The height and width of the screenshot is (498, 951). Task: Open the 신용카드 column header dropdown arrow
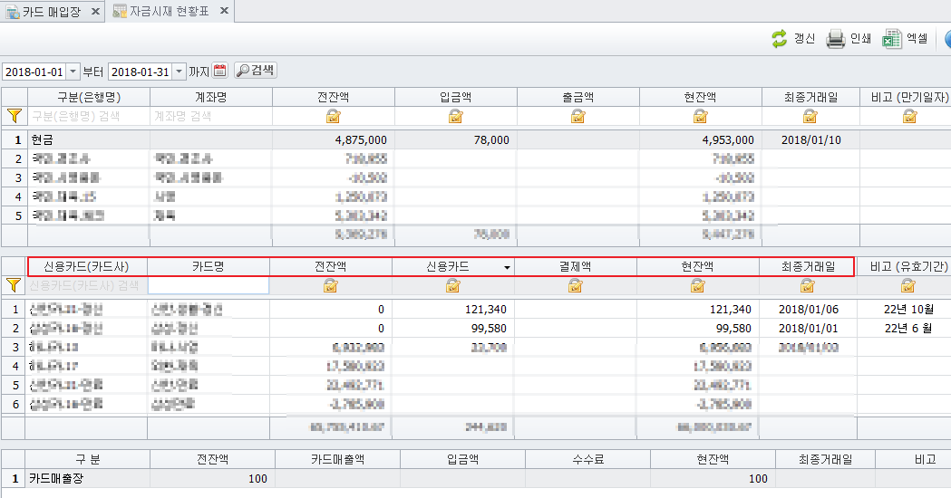click(507, 267)
